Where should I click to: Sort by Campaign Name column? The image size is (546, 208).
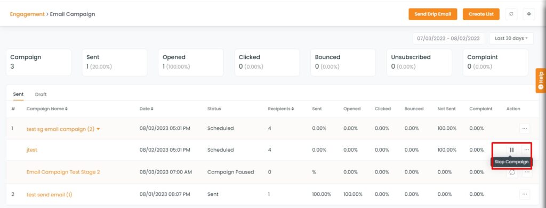[47, 109]
